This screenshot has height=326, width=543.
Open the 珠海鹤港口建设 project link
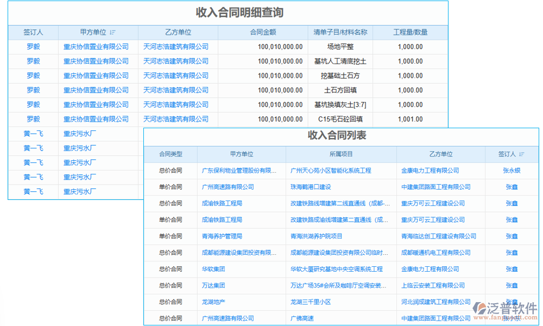coord(312,187)
